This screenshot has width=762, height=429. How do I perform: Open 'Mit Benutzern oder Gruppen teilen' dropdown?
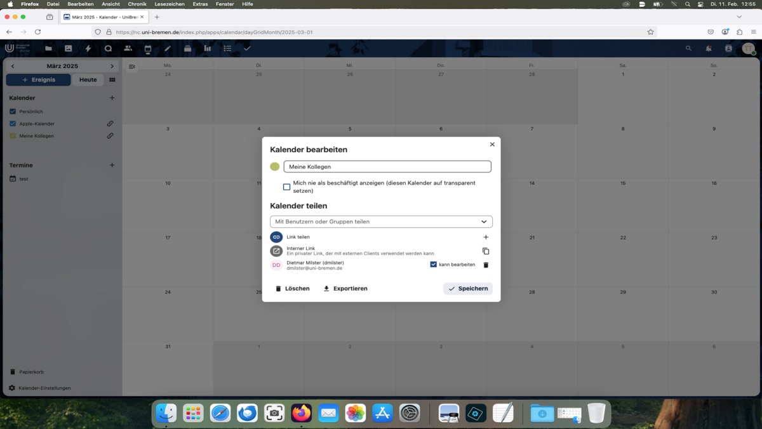[381, 221]
